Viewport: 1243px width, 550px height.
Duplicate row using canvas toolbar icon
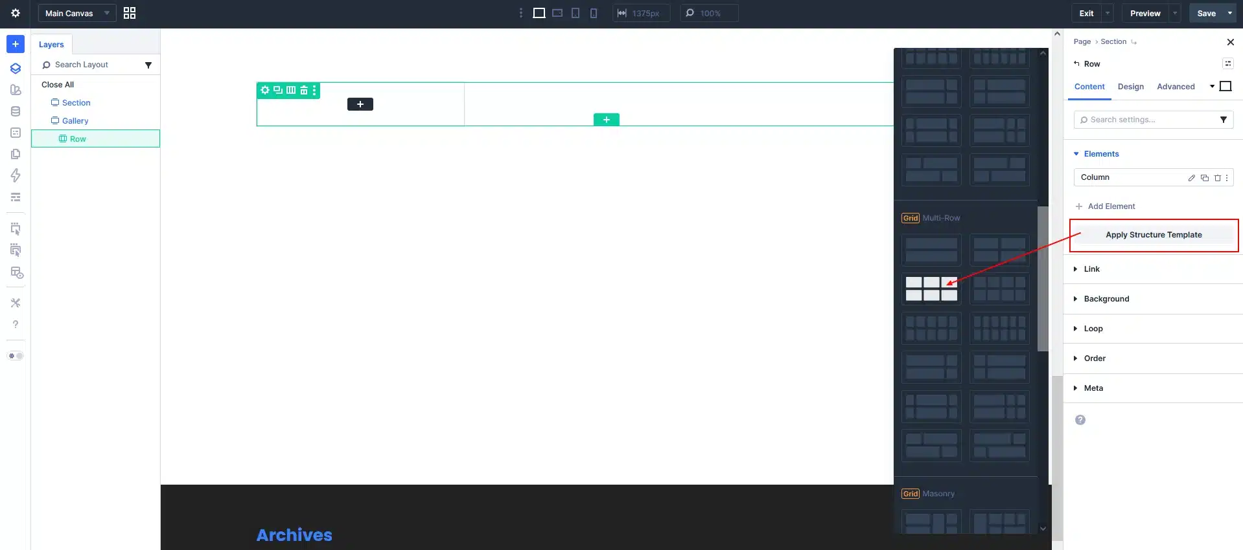(278, 90)
